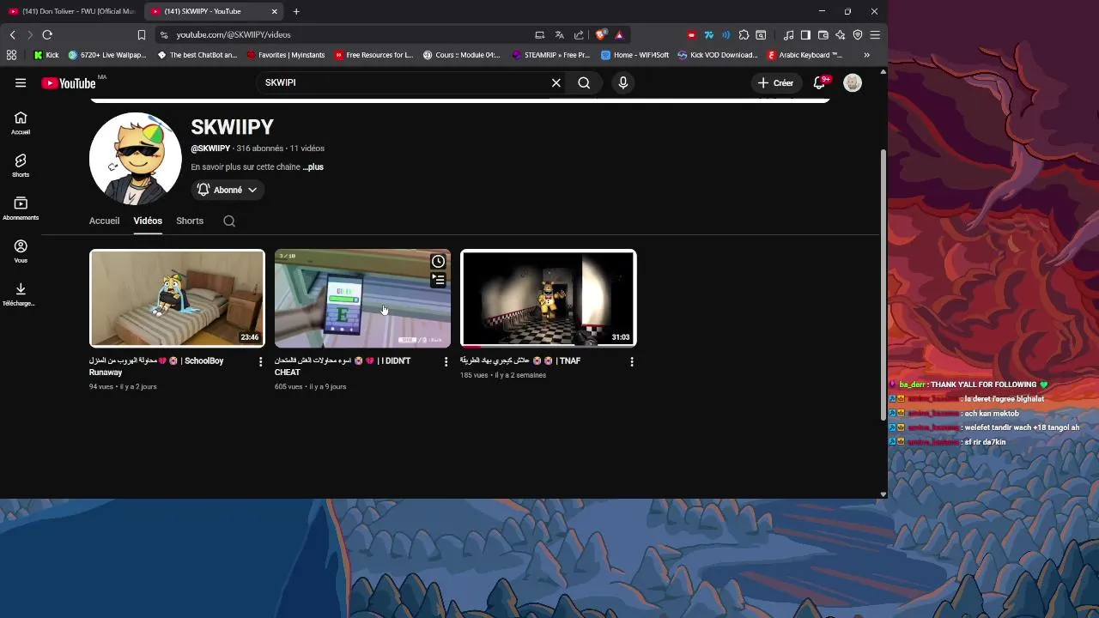1099x618 pixels.
Task: Bookmark this page icon
Action: 142,34
